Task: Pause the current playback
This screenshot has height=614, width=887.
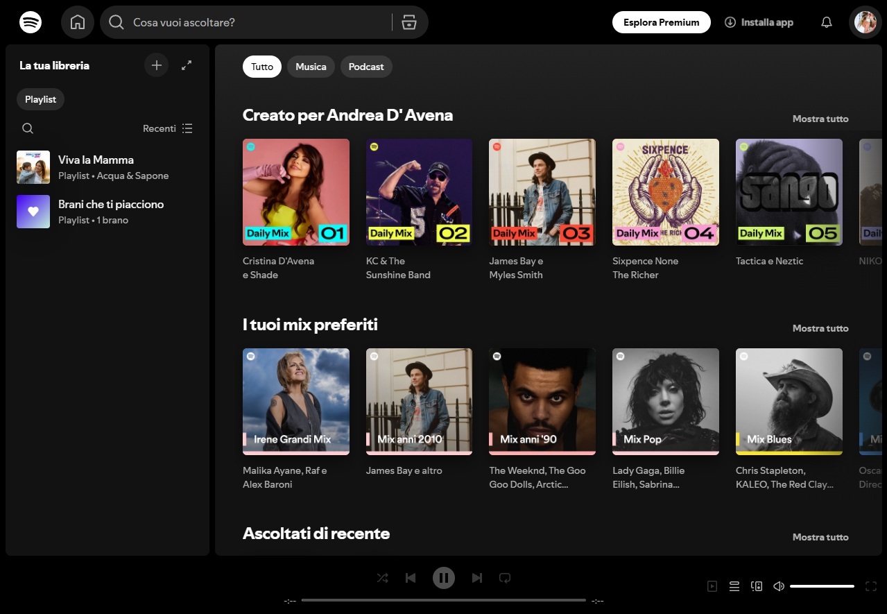Action: [444, 577]
